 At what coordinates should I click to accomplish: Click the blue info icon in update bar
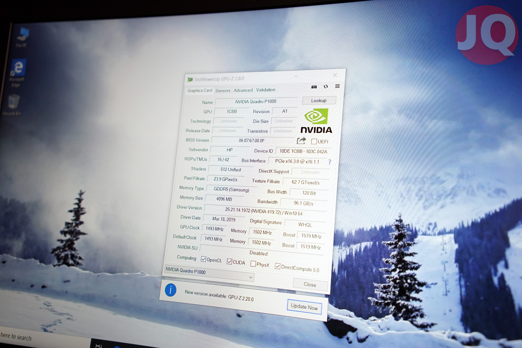coord(171,290)
